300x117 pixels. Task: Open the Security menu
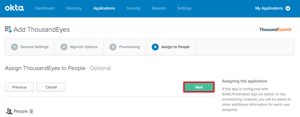[x=133, y=8]
